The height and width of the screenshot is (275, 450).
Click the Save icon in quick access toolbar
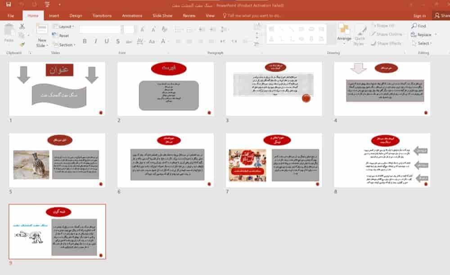pos(8,4)
